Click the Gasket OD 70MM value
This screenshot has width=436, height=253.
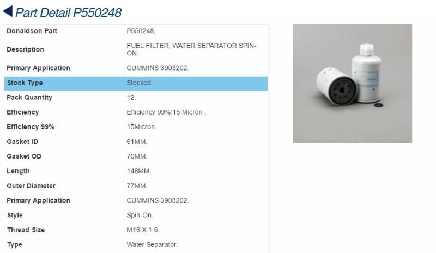coord(137,156)
